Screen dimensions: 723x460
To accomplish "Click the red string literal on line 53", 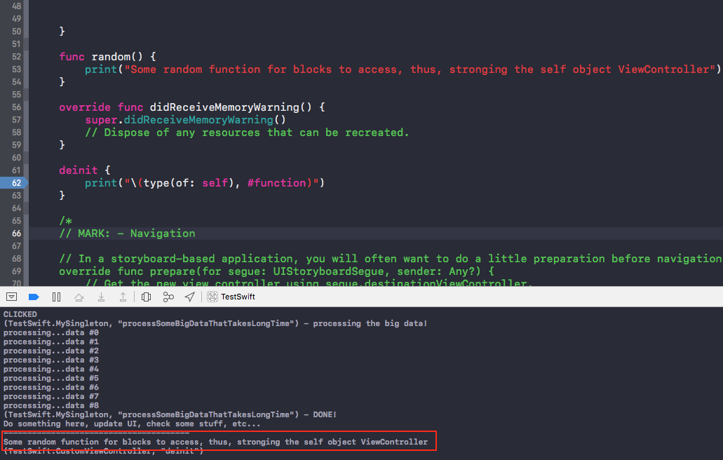I will 419,69.
